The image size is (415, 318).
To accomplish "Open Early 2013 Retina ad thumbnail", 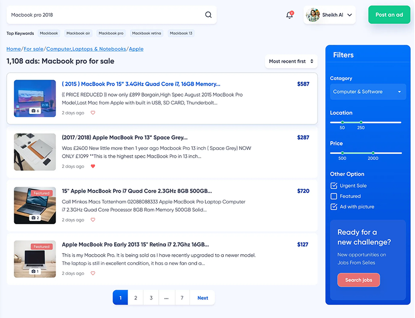I will click(x=35, y=259).
